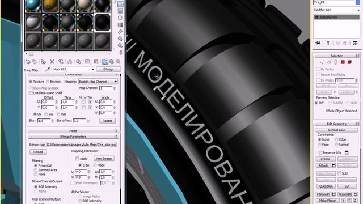Click the red X Reset Map icon
The image size is (363, 204).
[52, 62]
